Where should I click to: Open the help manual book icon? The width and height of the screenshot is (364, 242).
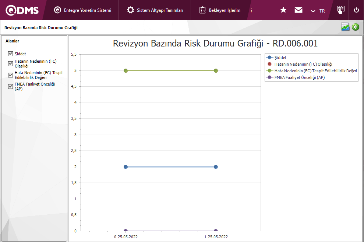point(340,10)
